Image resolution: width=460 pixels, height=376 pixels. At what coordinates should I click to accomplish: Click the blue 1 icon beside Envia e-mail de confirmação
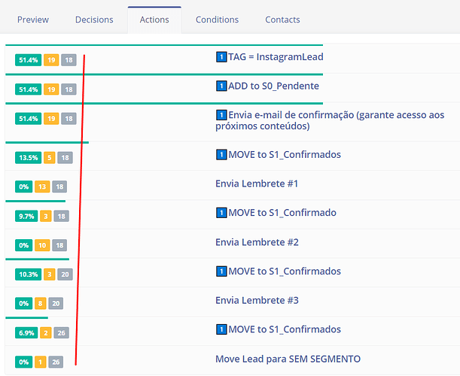pos(221,115)
